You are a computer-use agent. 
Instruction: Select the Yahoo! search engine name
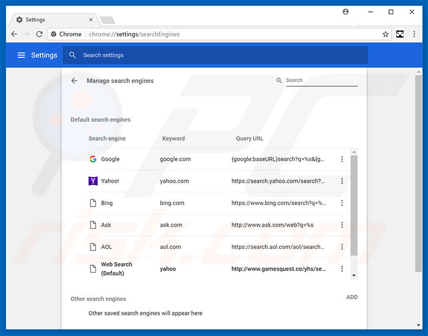[x=110, y=181]
